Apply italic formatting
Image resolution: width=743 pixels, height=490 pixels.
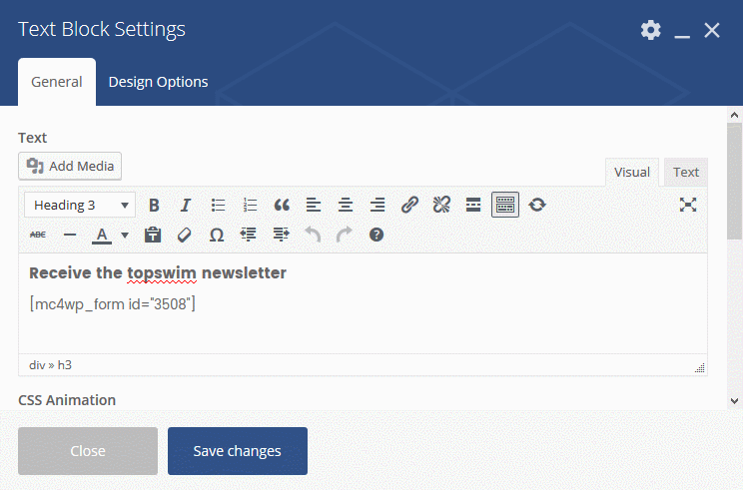click(x=185, y=205)
